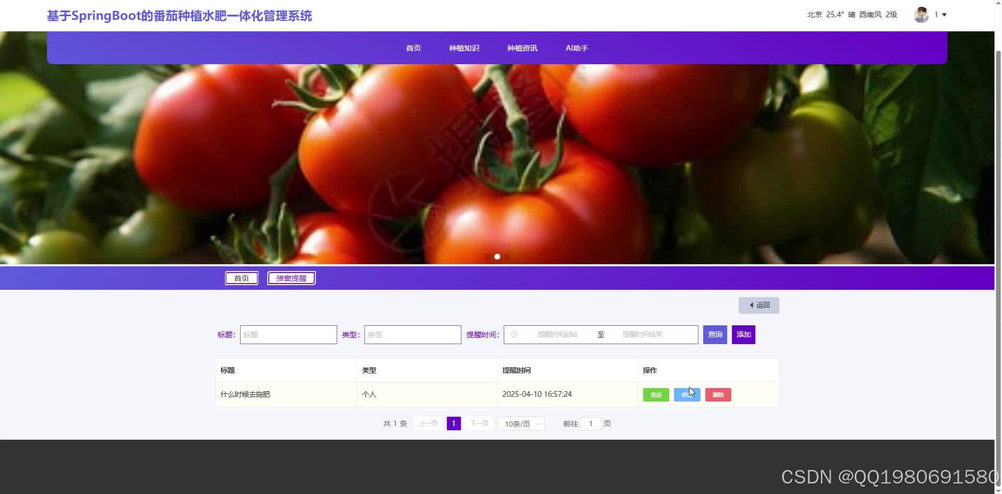
Task: Click the scrollbar up arrow
Action: pos(997,4)
